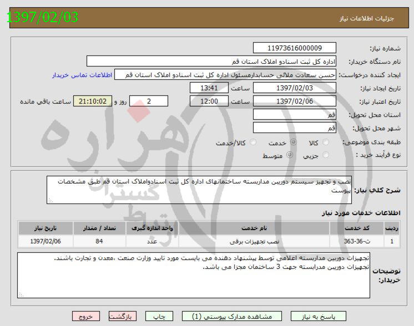The width and height of the screenshot is (414, 326).
Task: Click the ایجاد کننده درخواست field
Action: [x=225, y=75]
